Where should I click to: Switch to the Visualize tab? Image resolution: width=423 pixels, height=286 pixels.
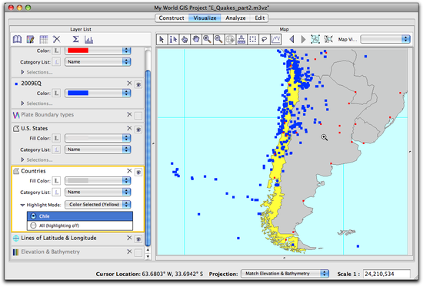click(x=205, y=18)
